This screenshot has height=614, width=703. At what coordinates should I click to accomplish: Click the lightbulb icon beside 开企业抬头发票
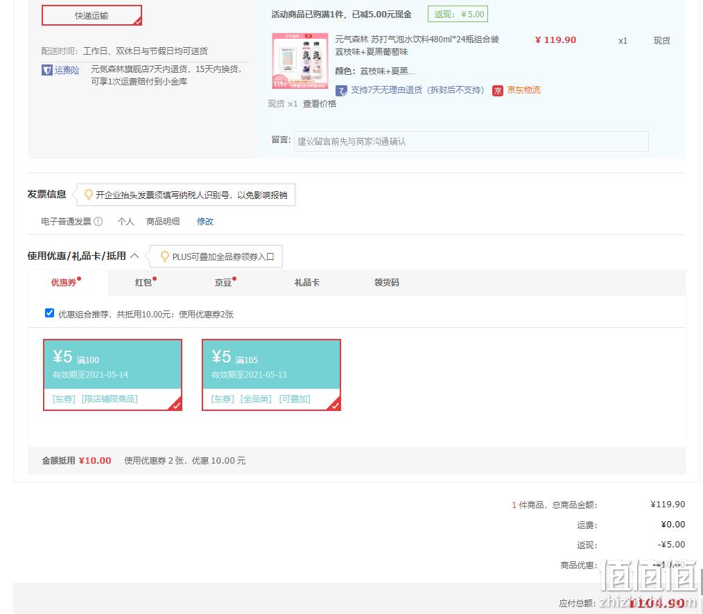(x=88, y=195)
